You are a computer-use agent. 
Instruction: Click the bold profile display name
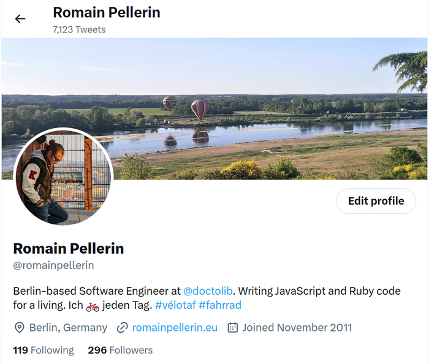[69, 249]
